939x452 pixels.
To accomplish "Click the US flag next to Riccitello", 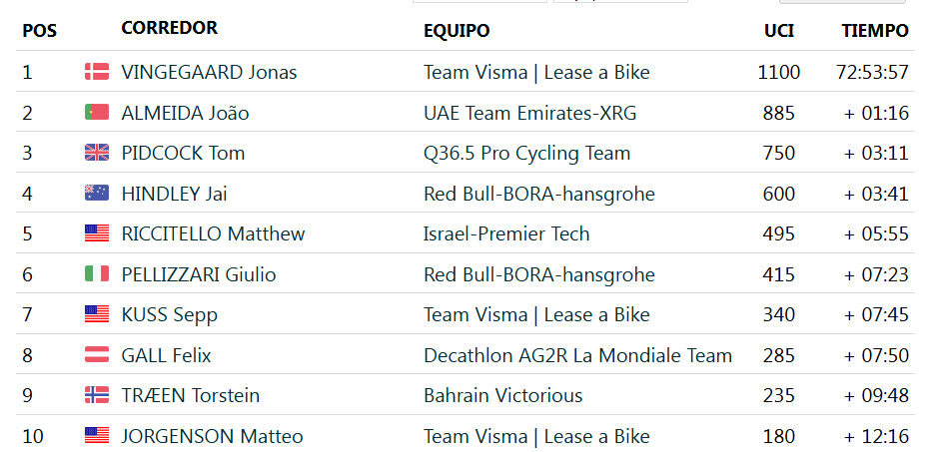I will (x=97, y=233).
